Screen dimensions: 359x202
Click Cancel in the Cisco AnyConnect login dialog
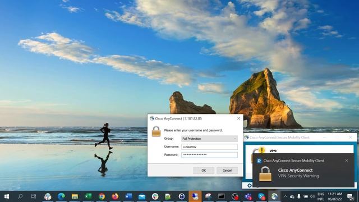click(227, 171)
